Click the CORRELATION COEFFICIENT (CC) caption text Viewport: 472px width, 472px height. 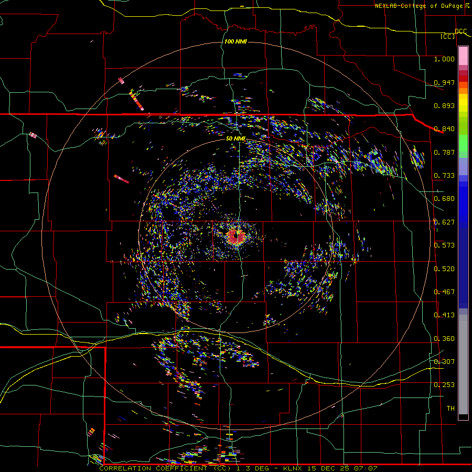pyautogui.click(x=165, y=468)
